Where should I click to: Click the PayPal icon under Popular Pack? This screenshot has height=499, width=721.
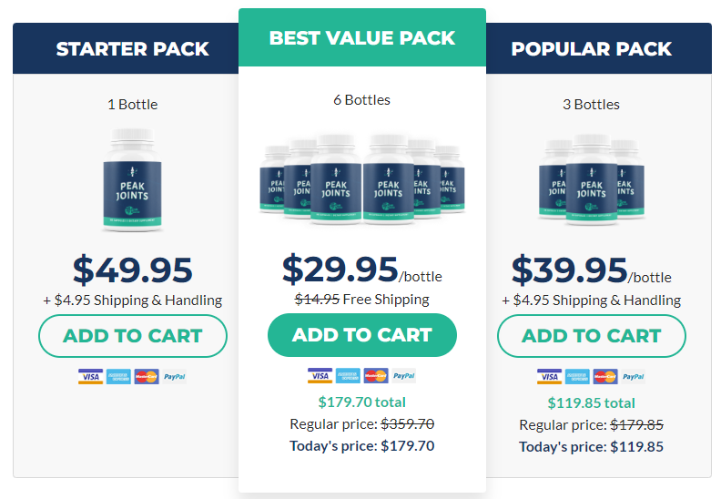click(634, 377)
